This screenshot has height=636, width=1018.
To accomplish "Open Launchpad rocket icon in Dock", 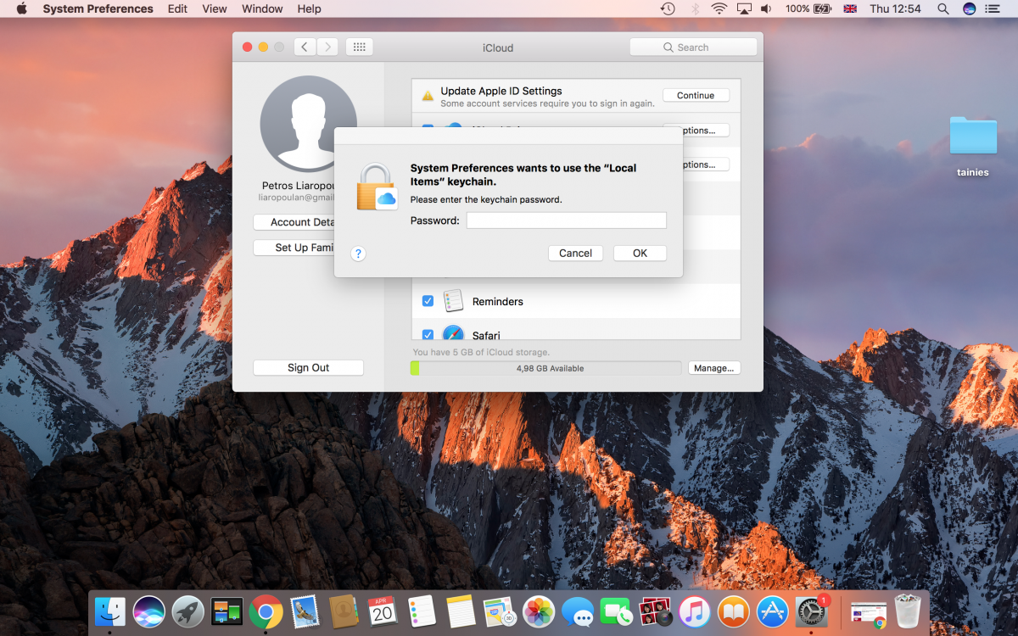I will click(x=188, y=611).
